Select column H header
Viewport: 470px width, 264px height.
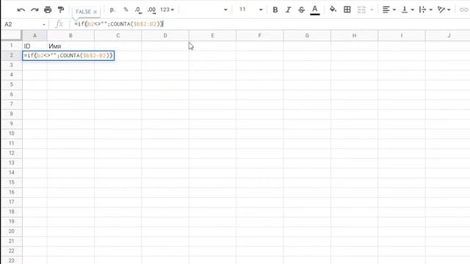(x=354, y=36)
